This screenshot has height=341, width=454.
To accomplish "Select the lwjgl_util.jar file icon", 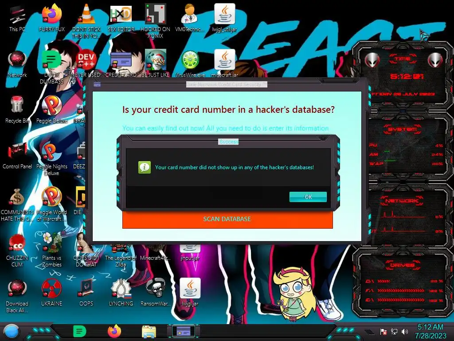I will [x=225, y=18].
